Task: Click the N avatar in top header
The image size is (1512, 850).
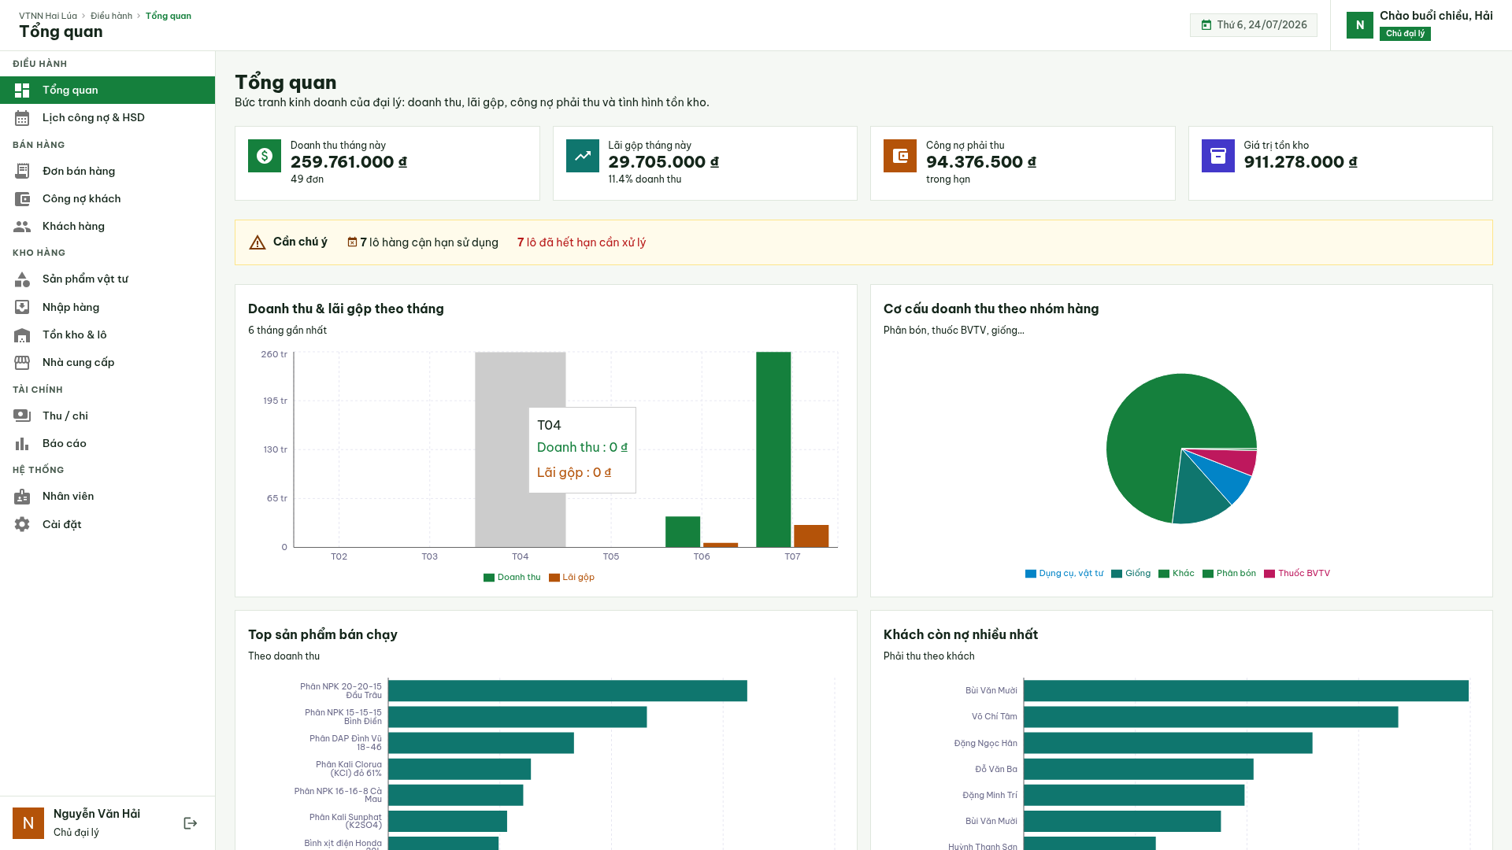Action: [x=1360, y=25]
